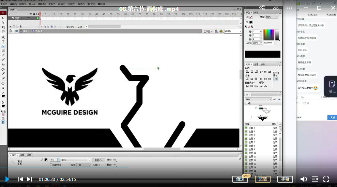
Task: Choose the Zoom magnifier tool
Action: tap(3, 88)
